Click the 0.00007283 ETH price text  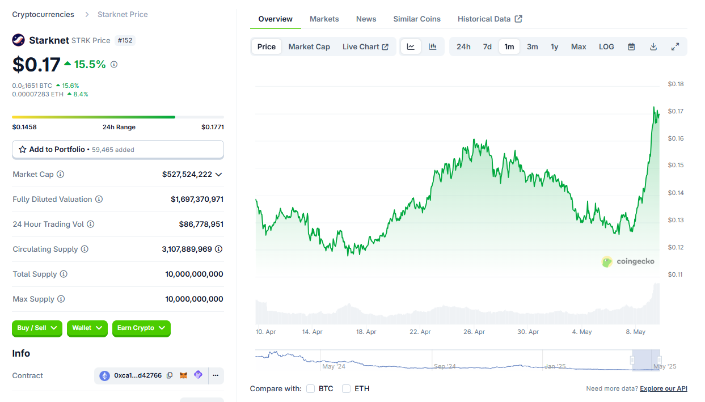38,94
